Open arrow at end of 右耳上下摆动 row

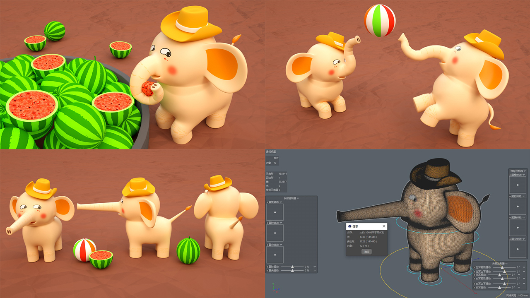[524, 284]
